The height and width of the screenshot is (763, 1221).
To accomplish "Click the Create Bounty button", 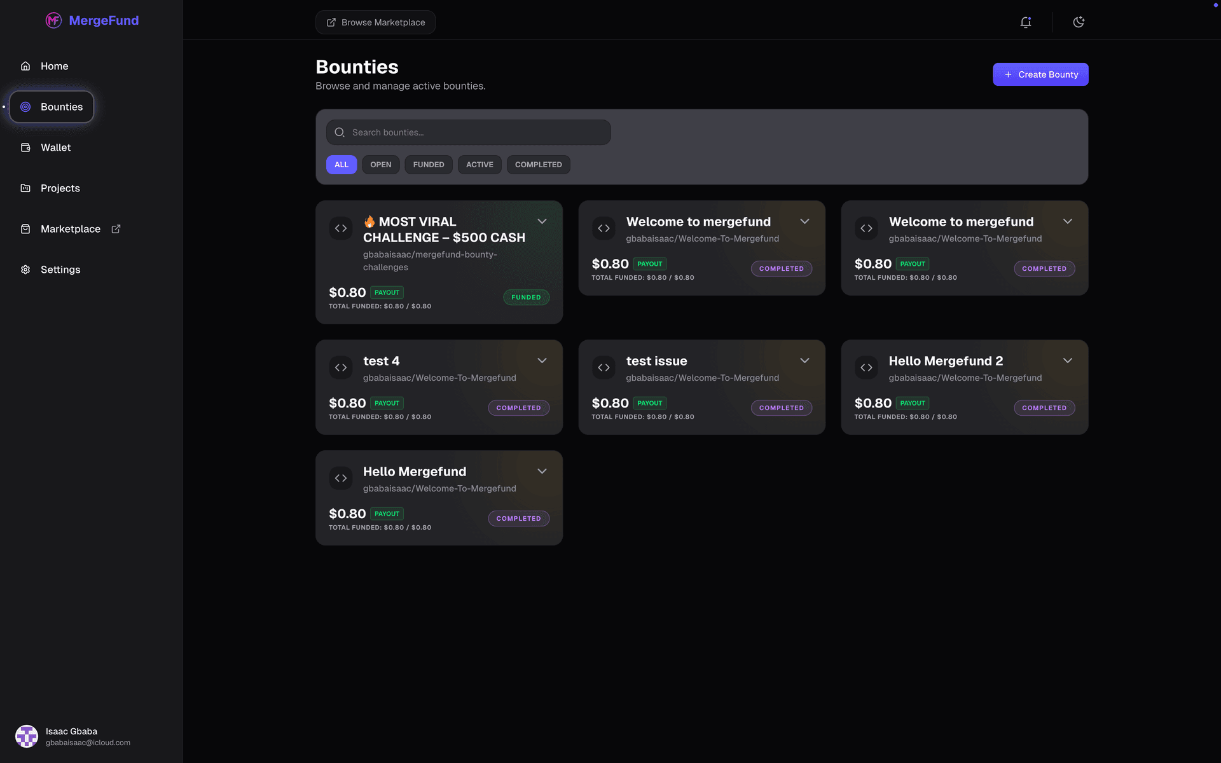I will (x=1040, y=74).
